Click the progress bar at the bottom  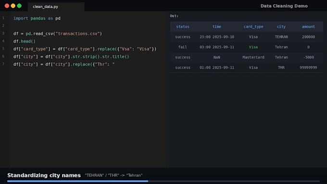[x=163, y=181]
